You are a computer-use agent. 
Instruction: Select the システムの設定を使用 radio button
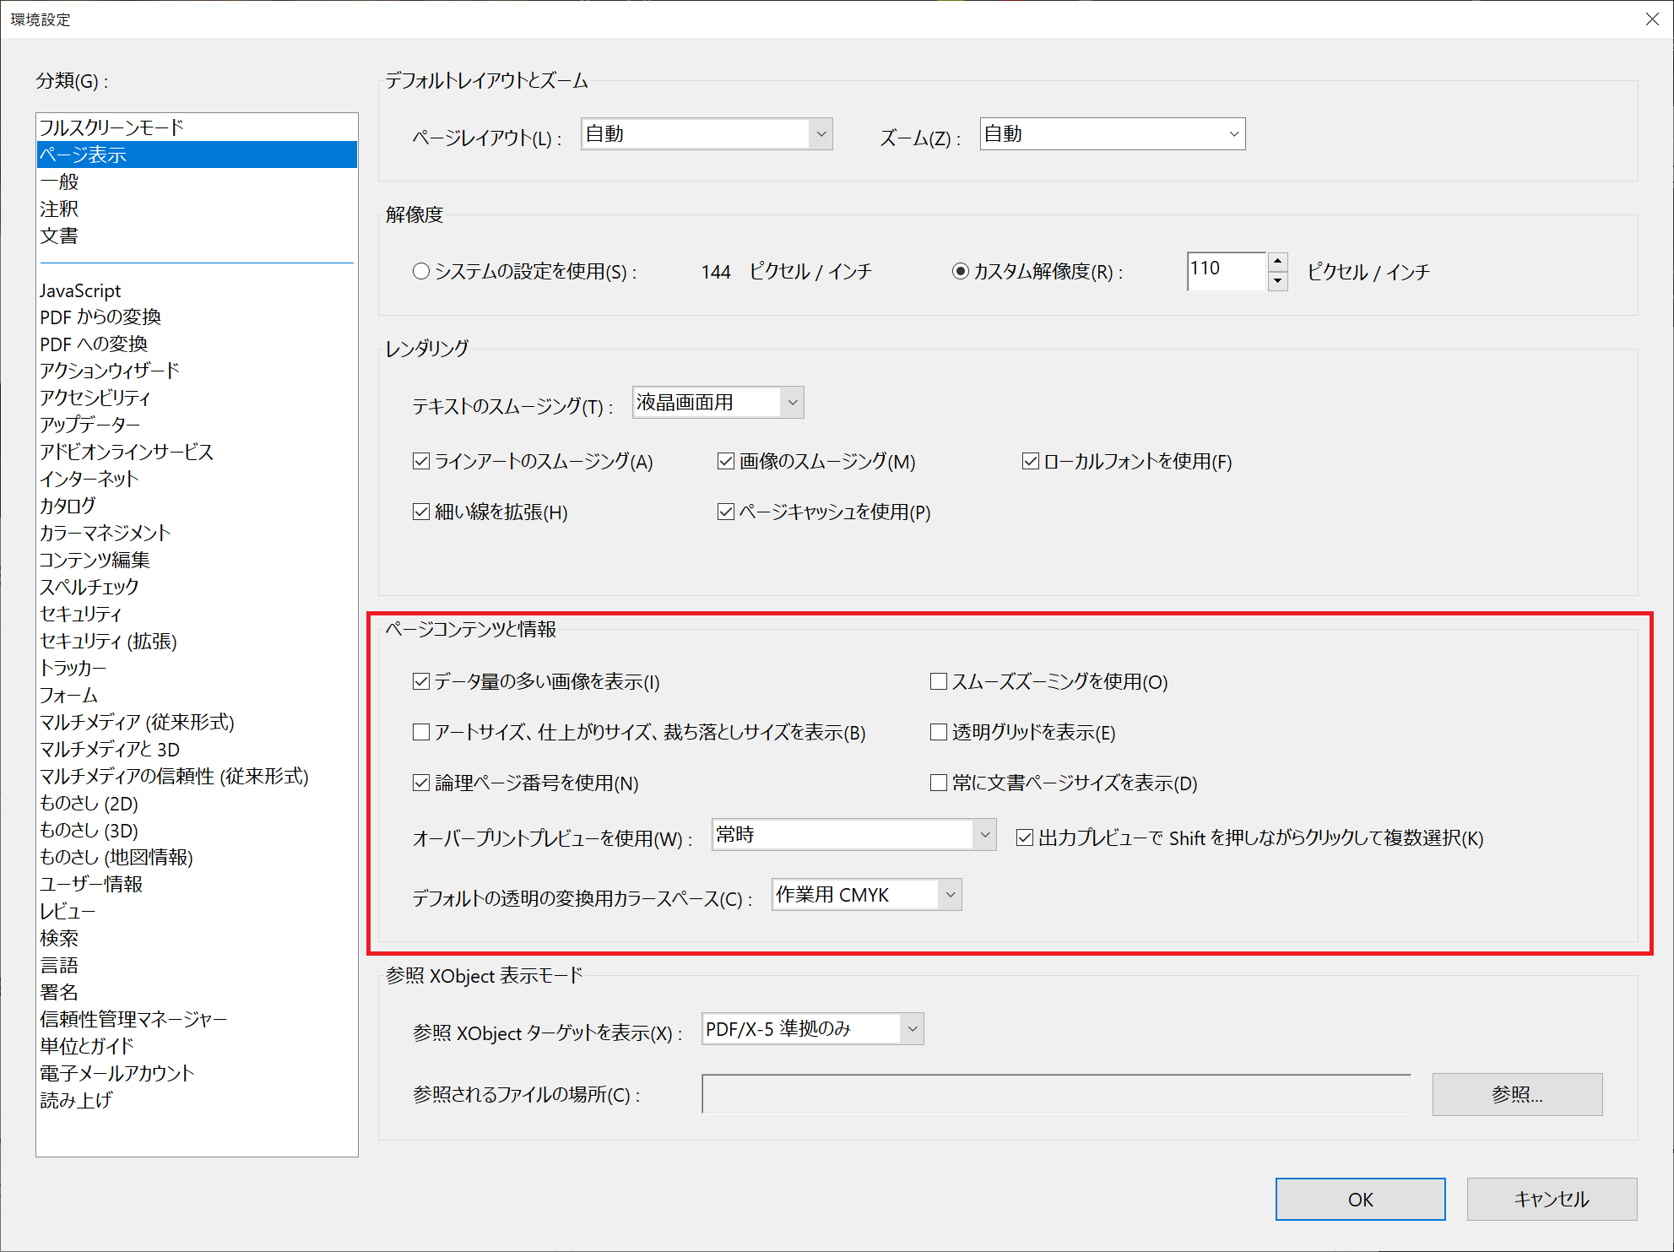click(x=421, y=271)
